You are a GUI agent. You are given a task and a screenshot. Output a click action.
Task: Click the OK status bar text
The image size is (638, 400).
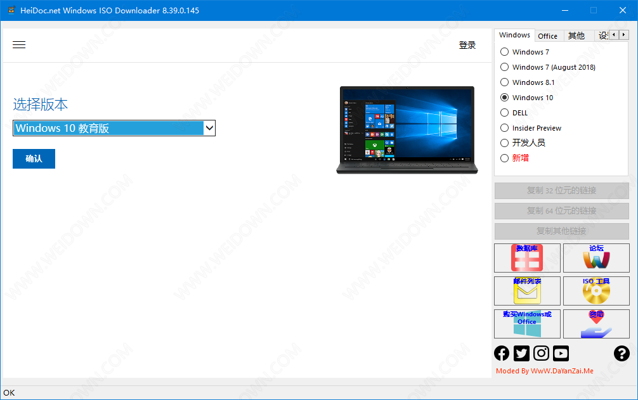click(9, 392)
